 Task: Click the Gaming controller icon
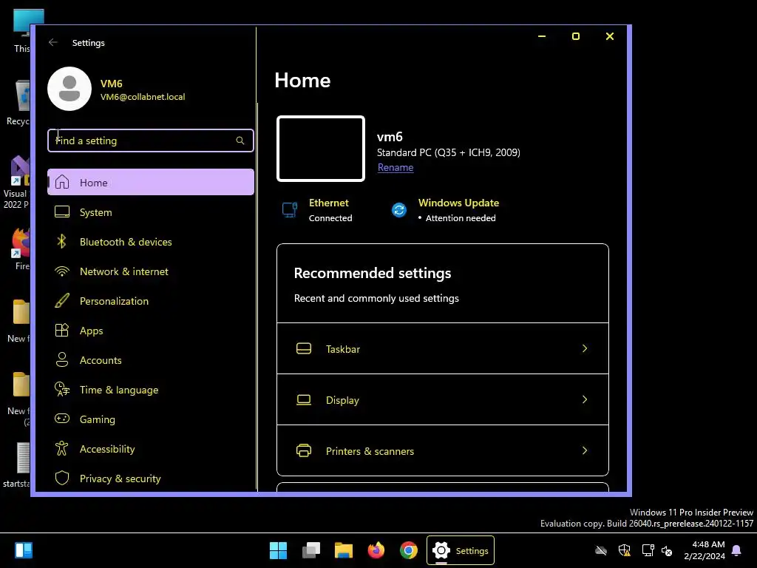click(x=62, y=419)
